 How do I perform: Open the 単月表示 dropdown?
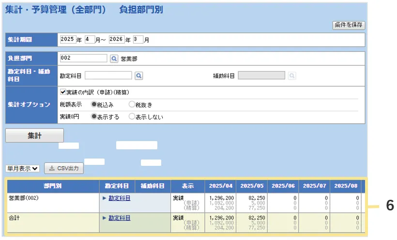pos(22,169)
